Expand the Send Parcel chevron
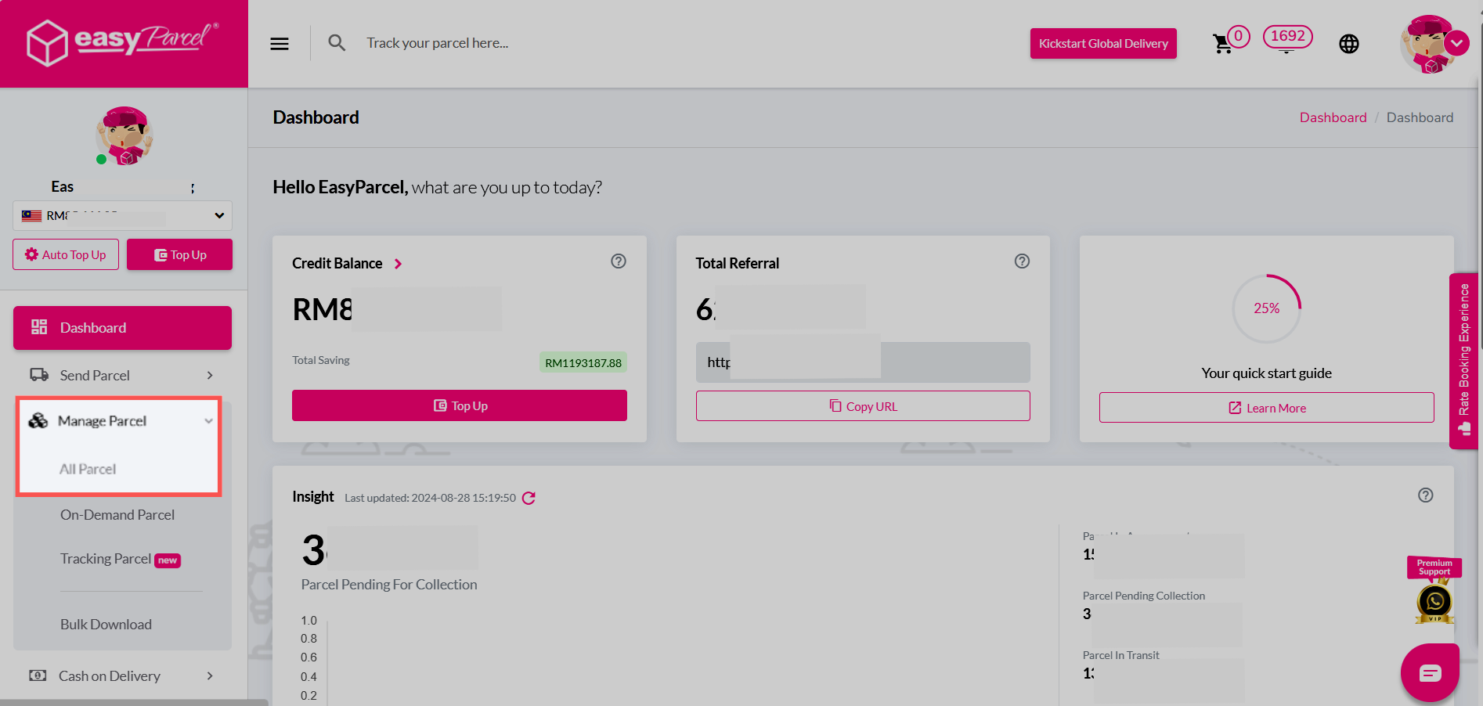1483x706 pixels. click(x=210, y=376)
